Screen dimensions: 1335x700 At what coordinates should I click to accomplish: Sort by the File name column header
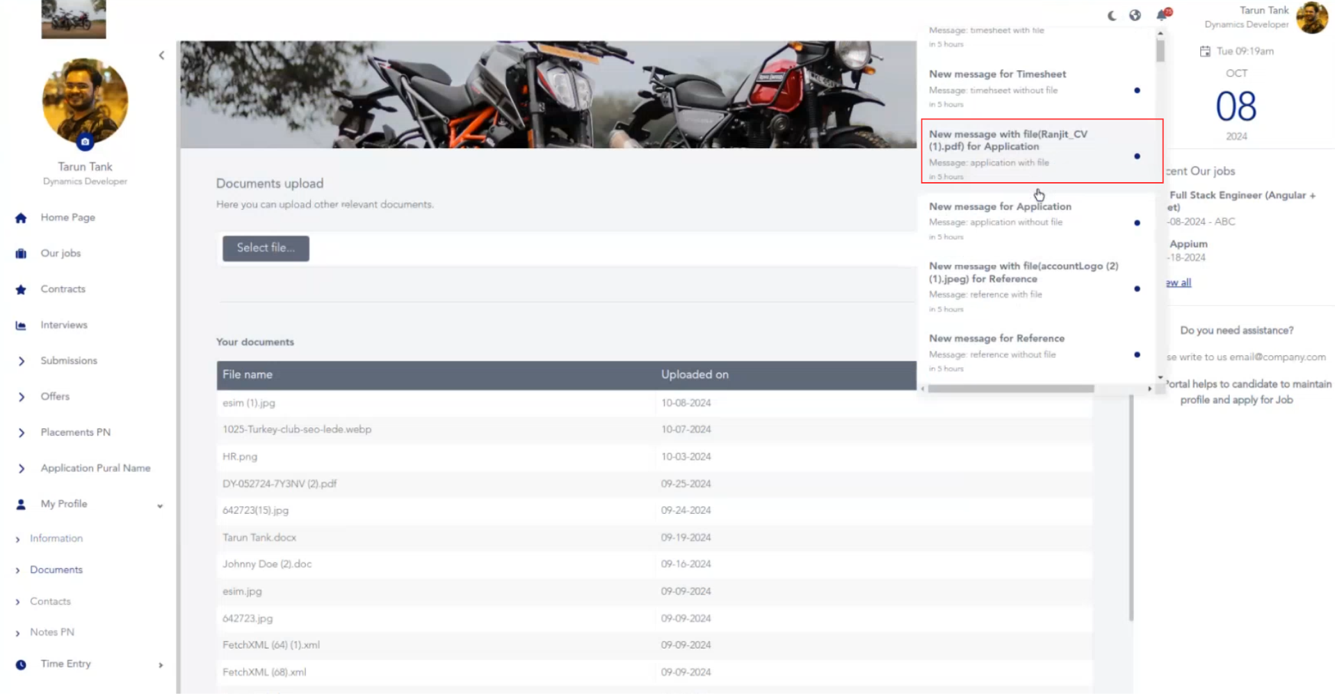coord(248,375)
